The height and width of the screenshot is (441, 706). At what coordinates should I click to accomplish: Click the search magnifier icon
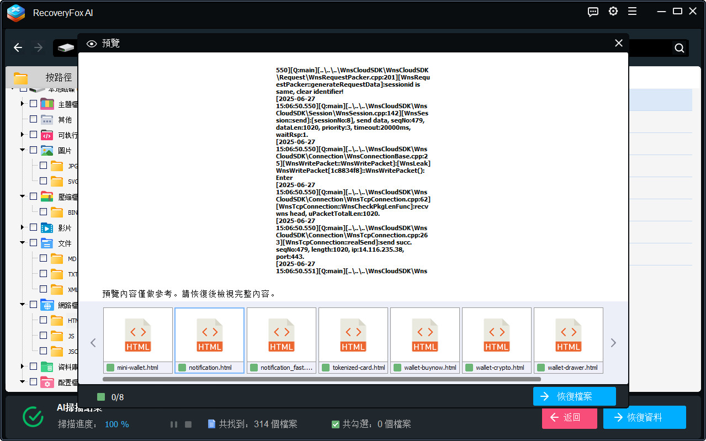click(680, 48)
